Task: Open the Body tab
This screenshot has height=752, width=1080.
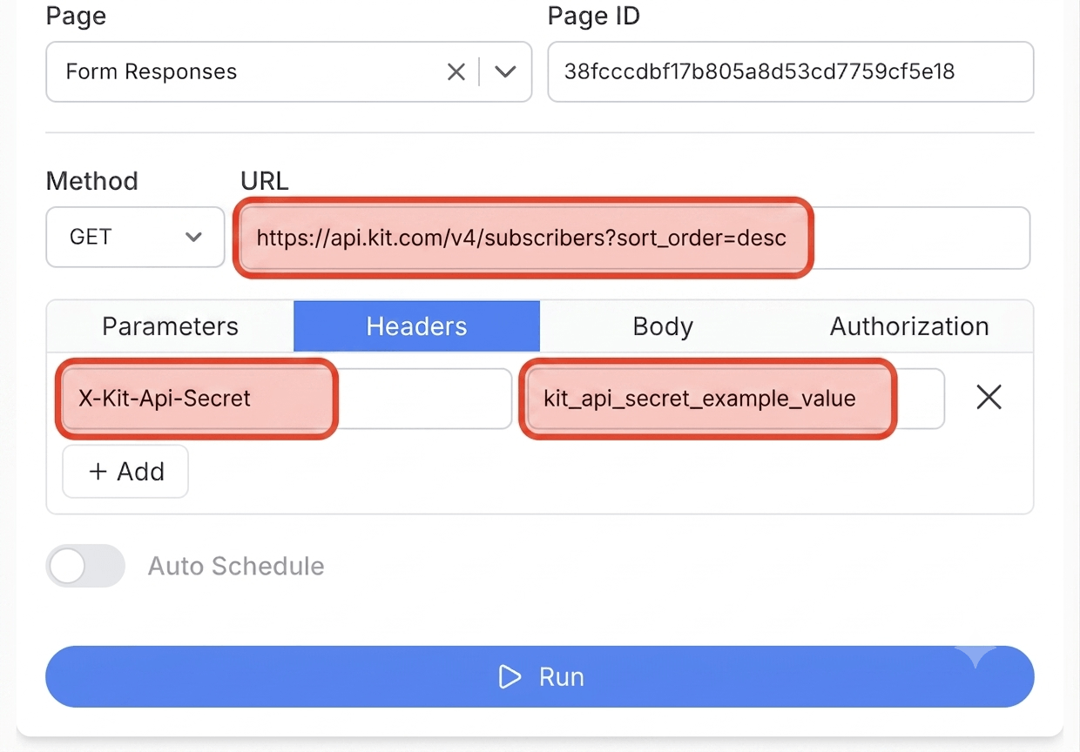Action: [663, 326]
